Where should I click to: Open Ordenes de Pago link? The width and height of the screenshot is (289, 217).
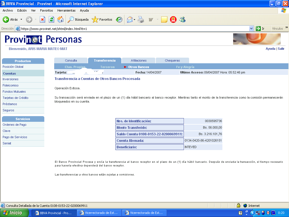[x=15, y=125]
